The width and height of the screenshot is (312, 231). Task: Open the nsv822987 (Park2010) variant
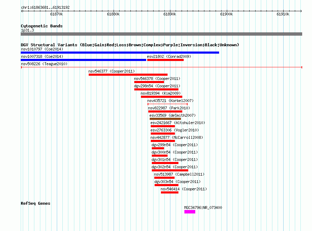pos(169,108)
